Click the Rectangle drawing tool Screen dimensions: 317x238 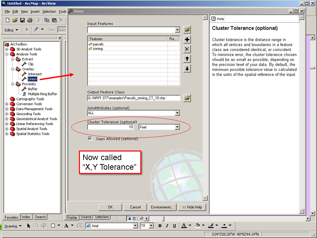(x=53, y=225)
